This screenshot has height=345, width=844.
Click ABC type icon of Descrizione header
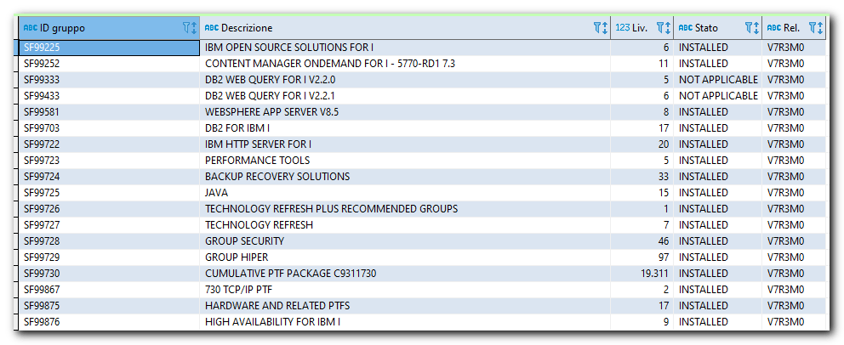[212, 28]
